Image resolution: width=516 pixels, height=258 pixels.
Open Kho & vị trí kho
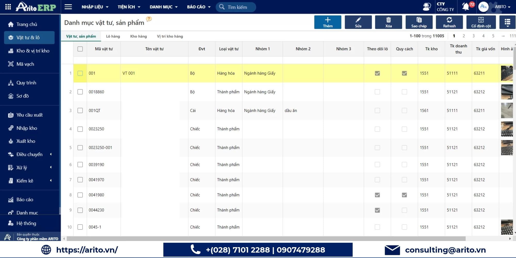[x=29, y=51]
